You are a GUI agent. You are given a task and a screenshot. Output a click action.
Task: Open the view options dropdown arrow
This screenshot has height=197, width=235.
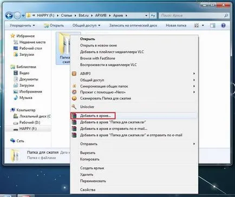(203, 25)
